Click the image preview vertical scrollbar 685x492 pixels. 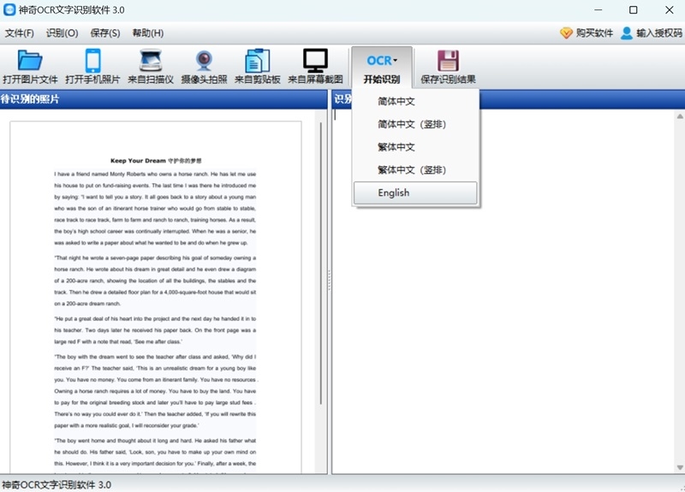coord(321,264)
